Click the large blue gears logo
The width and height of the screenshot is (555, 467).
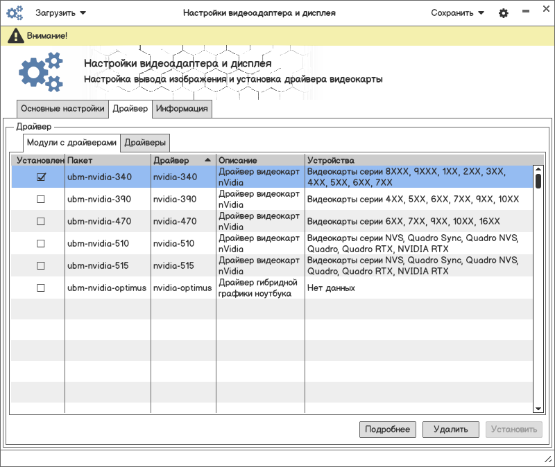[41, 73]
